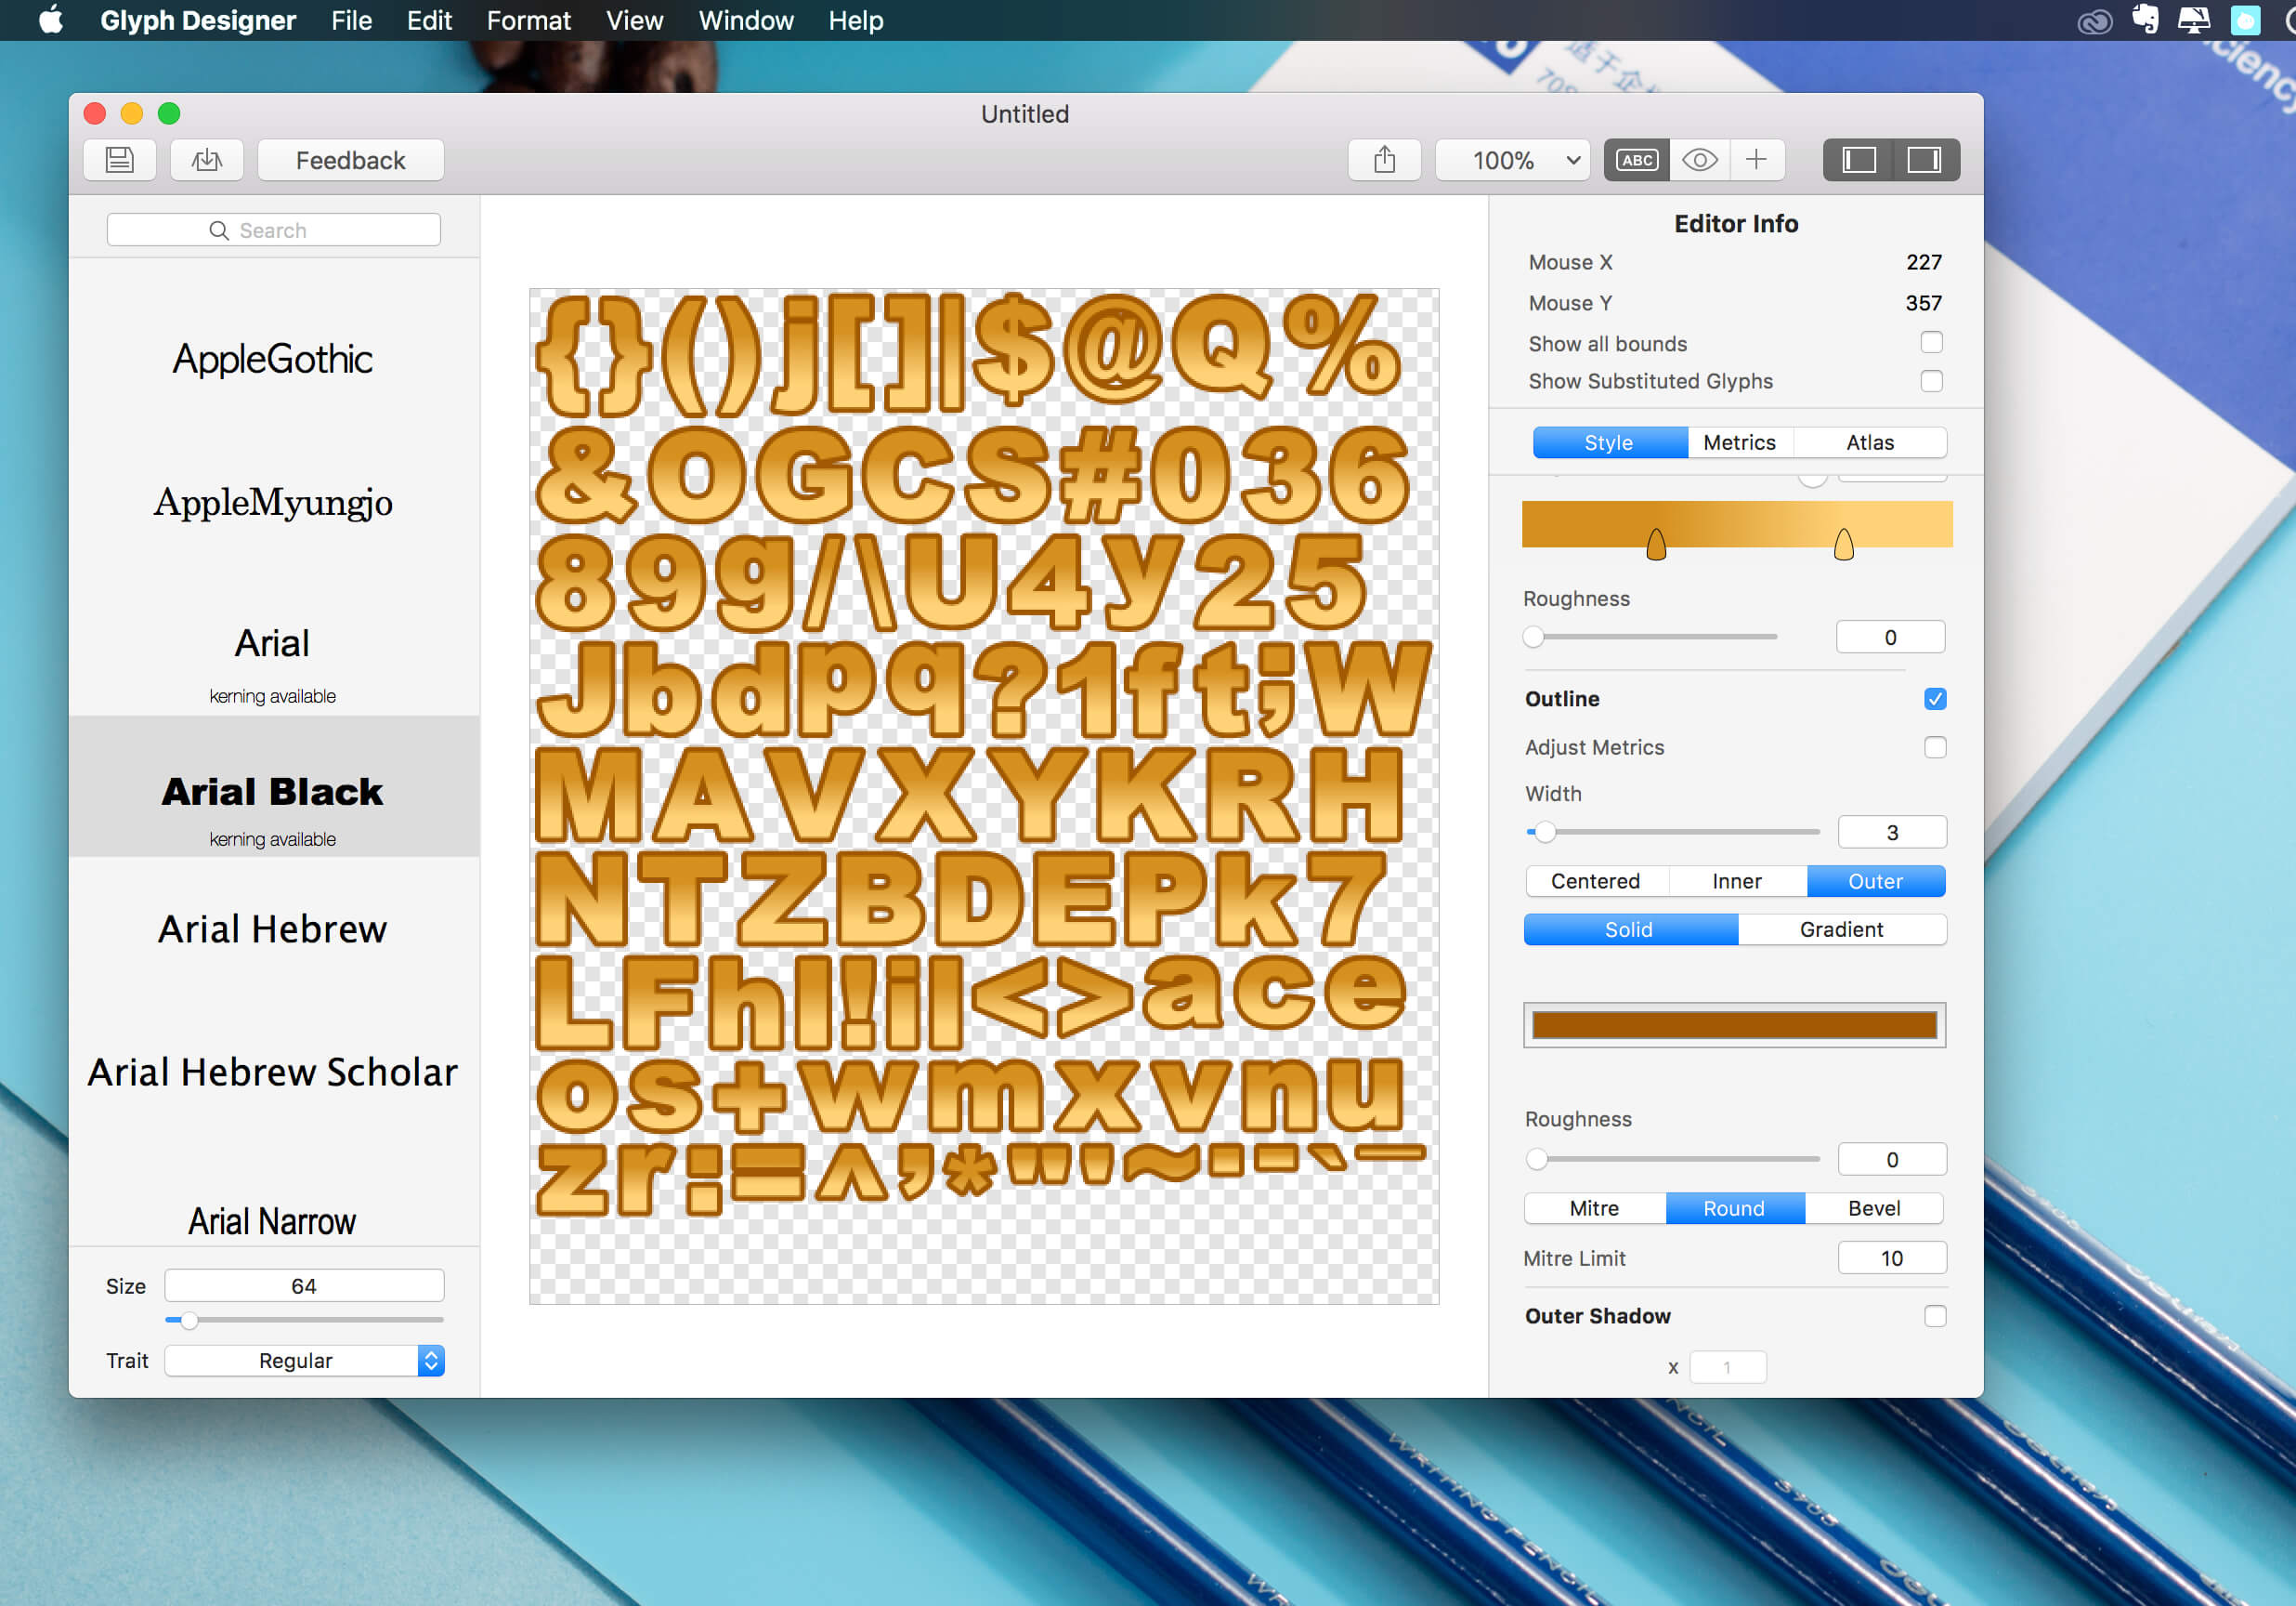Image resolution: width=2296 pixels, height=1606 pixels.
Task: Open the Trait Regular dropdown
Action: pos(304,1361)
